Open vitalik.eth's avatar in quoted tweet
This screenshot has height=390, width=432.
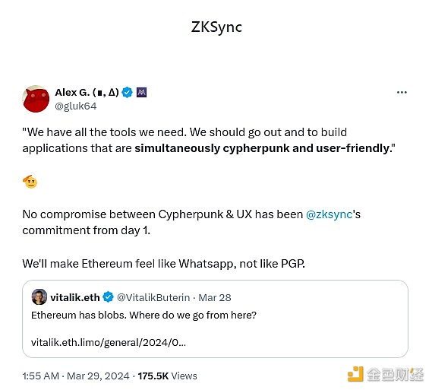(39, 297)
